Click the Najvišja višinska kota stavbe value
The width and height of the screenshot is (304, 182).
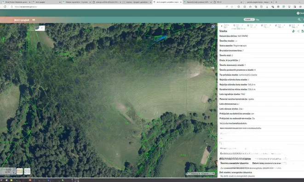(x=252, y=85)
